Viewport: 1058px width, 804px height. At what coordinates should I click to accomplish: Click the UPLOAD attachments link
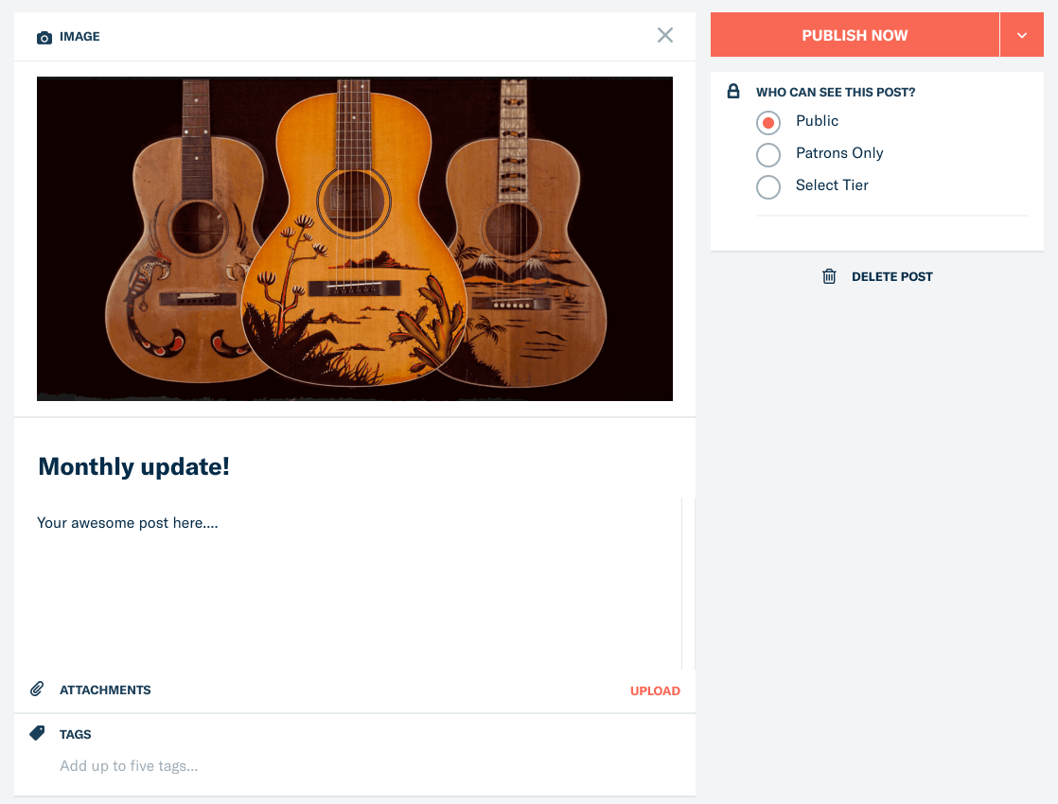[655, 690]
